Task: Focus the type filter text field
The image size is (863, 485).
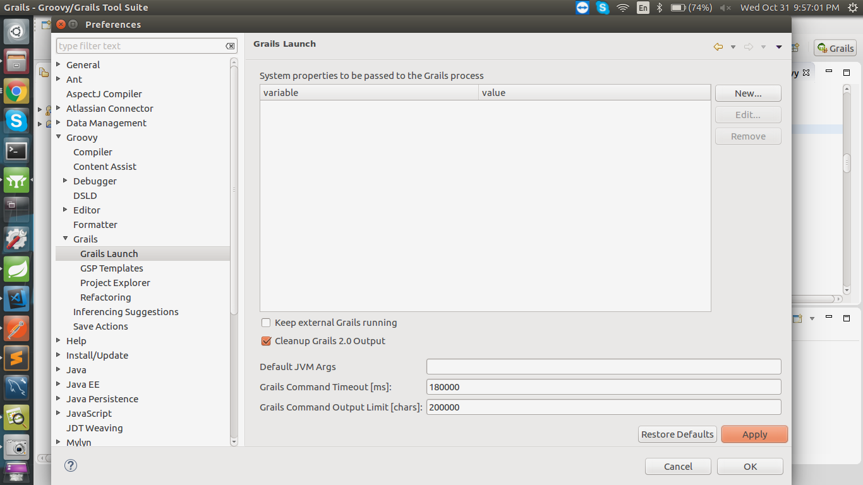Action: tap(141, 46)
